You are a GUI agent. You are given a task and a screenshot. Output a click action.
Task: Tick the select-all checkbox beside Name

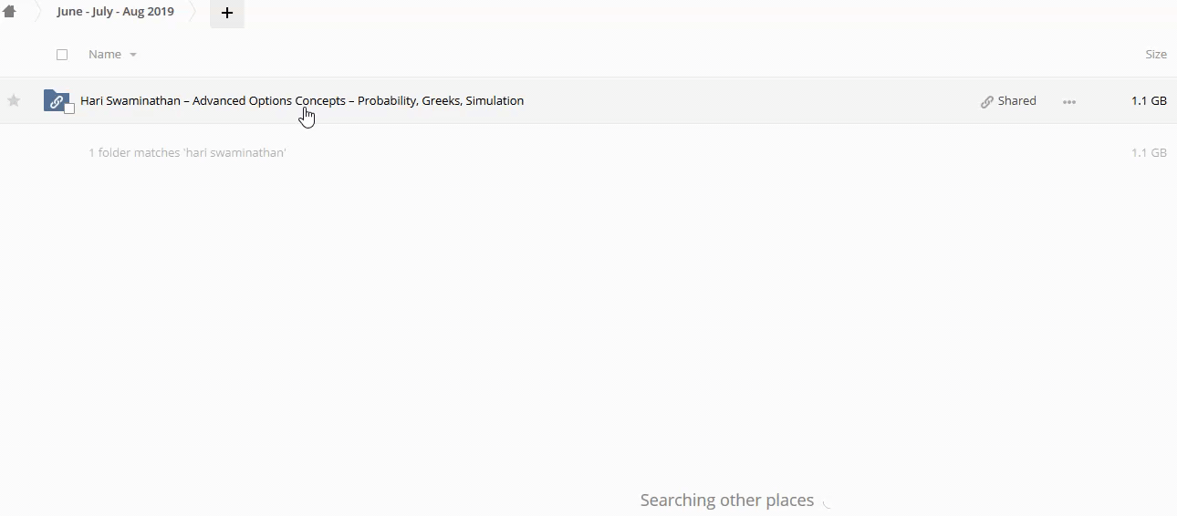coord(62,55)
